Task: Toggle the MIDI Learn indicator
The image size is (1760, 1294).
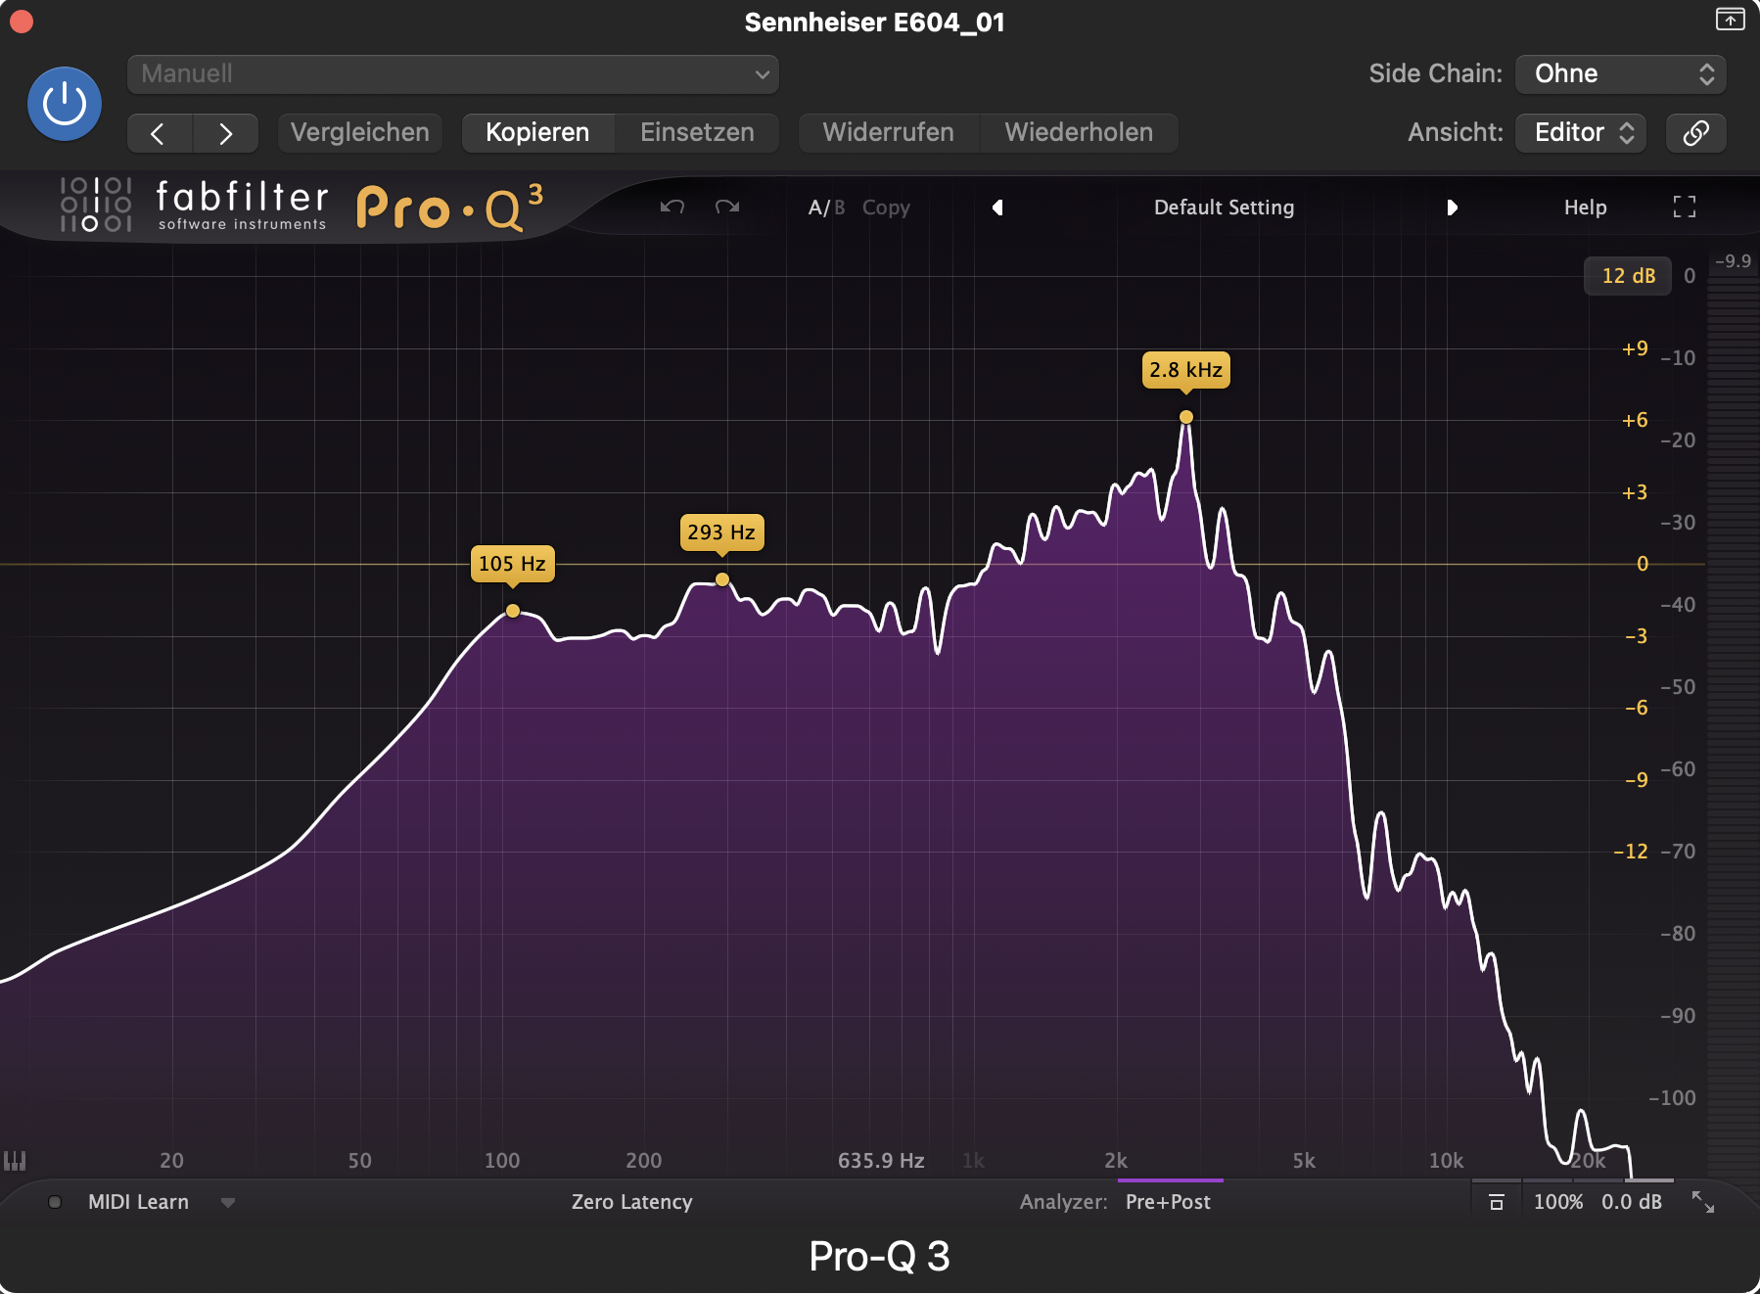Action: 55,1202
